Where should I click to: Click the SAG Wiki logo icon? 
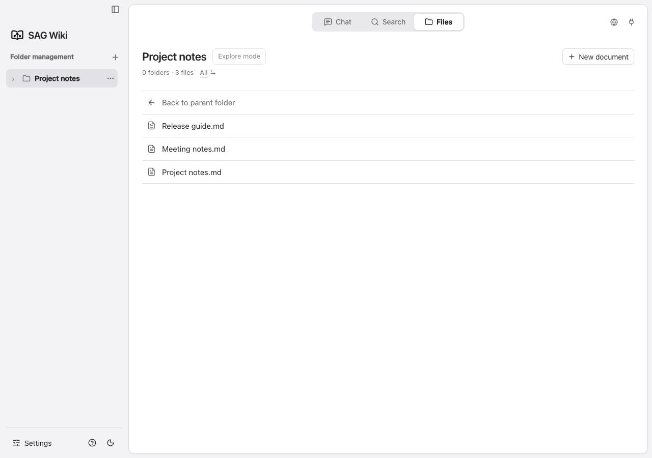point(17,35)
